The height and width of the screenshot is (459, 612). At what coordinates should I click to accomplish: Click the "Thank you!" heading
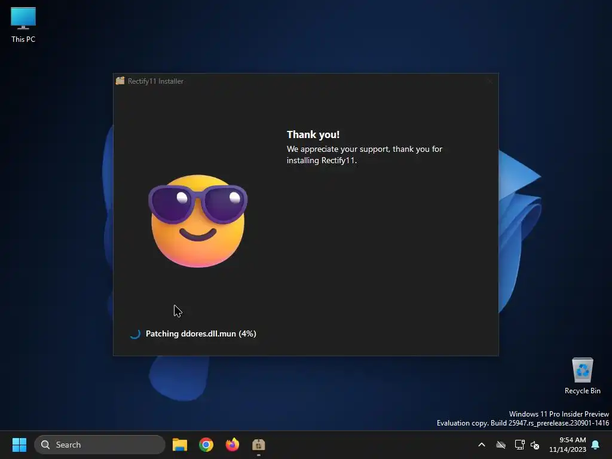pos(313,134)
